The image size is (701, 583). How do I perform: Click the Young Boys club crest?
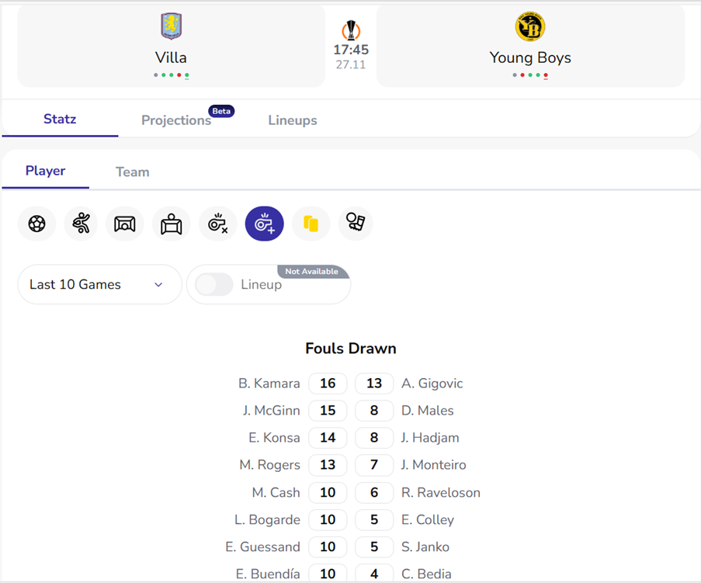point(530,27)
